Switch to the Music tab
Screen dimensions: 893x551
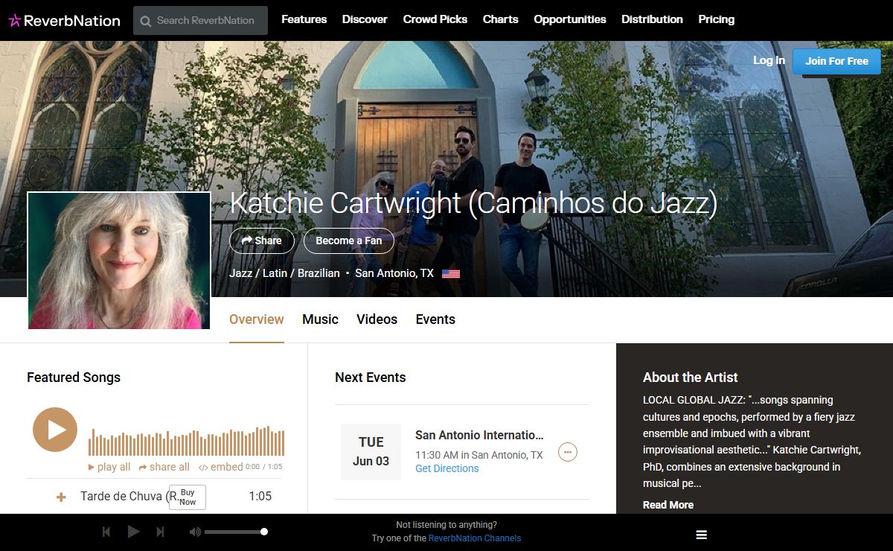320,319
